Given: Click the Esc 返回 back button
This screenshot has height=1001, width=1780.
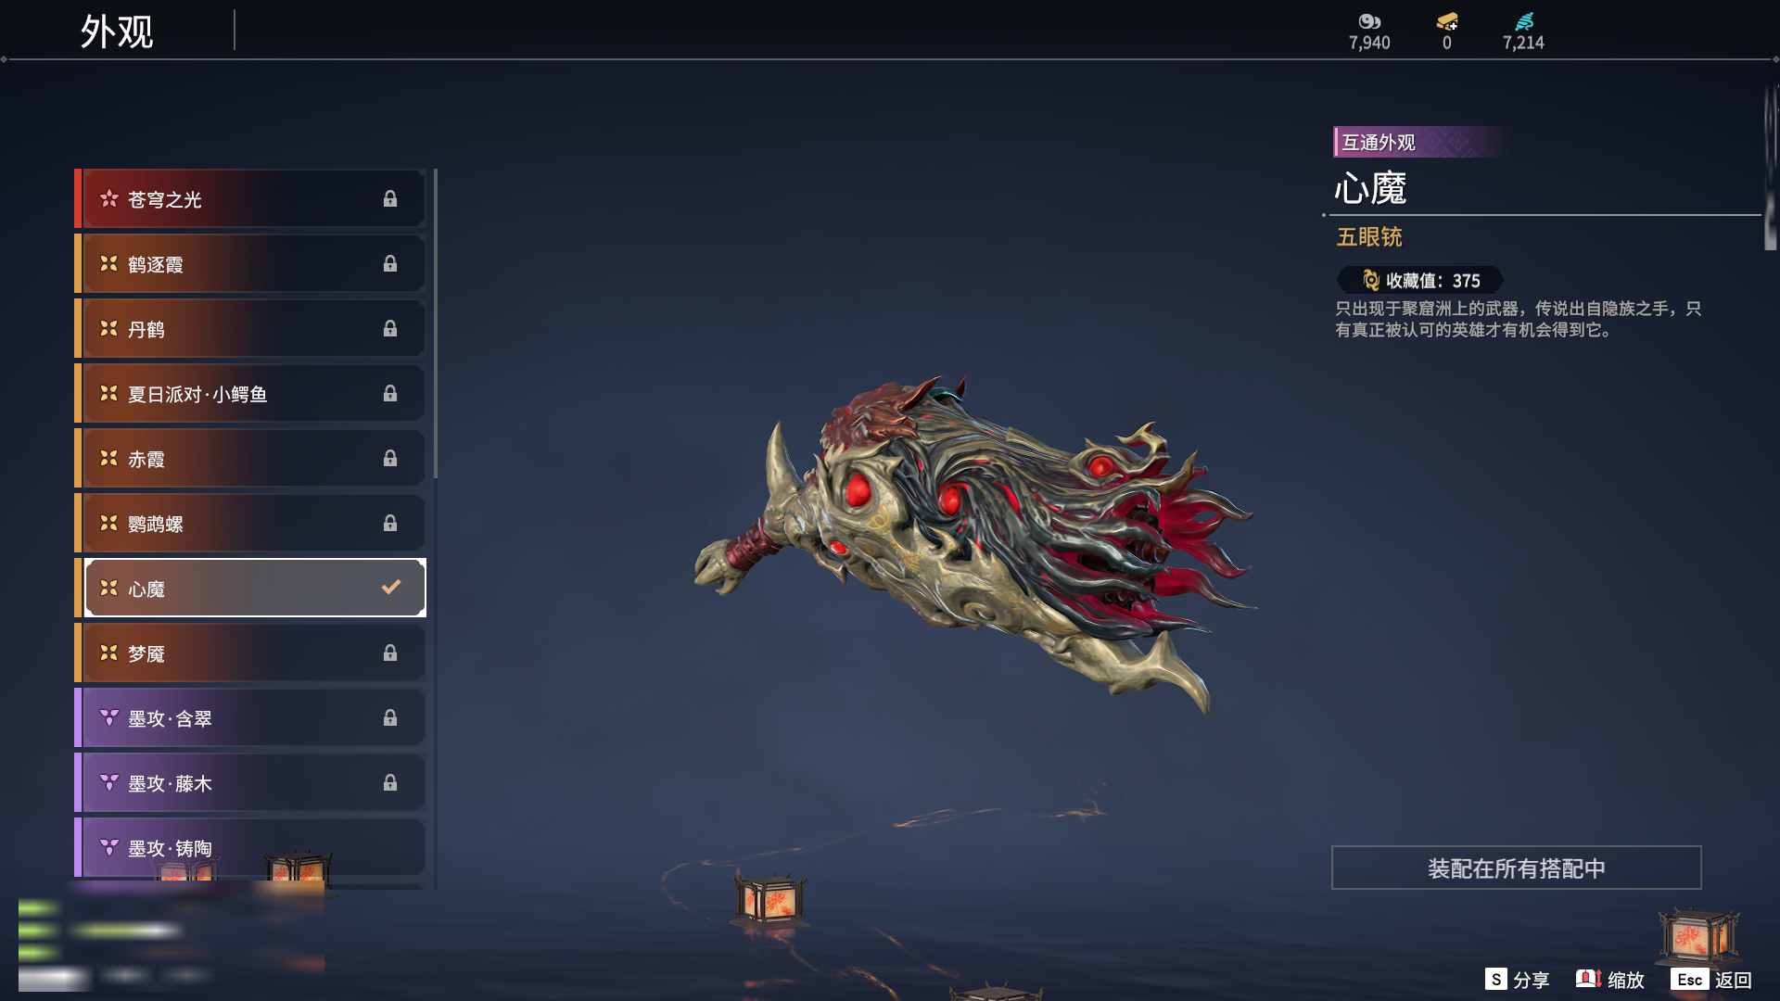Looking at the screenshot, I should click(1711, 980).
